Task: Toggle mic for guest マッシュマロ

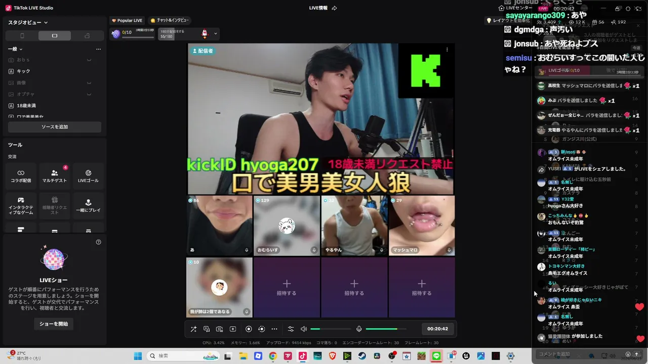Action: (449, 250)
